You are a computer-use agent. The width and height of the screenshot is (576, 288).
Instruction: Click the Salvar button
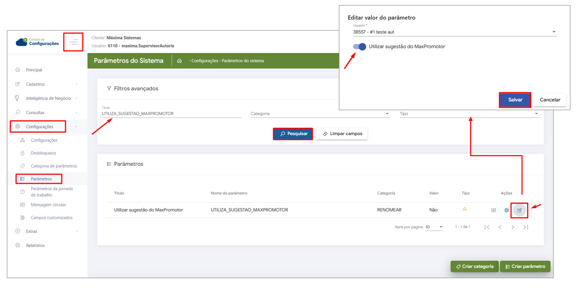coord(515,100)
